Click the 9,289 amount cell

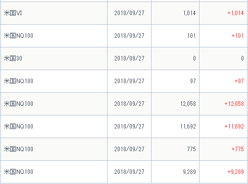(189, 172)
